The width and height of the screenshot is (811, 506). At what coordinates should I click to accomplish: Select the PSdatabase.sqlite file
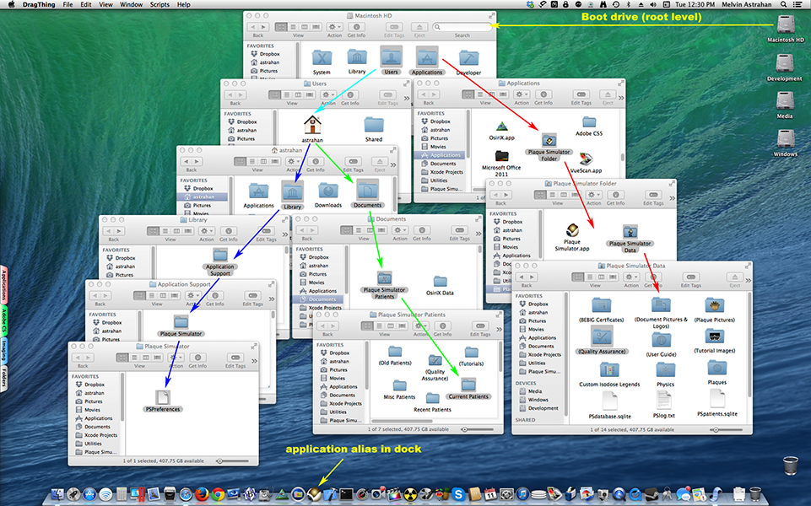(610, 401)
